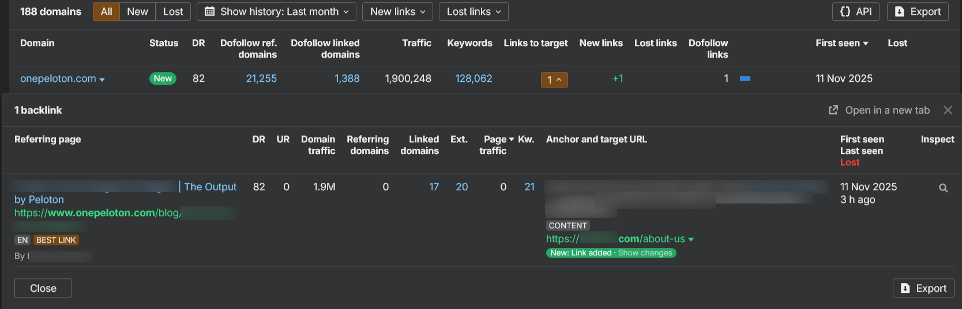Open the onepeloton.com domain link
Image resolution: width=962 pixels, height=309 pixels.
(58, 78)
